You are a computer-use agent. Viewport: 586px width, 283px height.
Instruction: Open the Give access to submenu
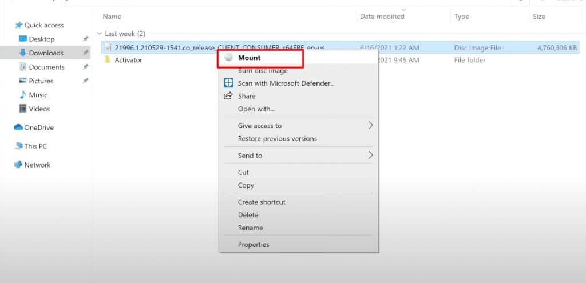click(260, 126)
